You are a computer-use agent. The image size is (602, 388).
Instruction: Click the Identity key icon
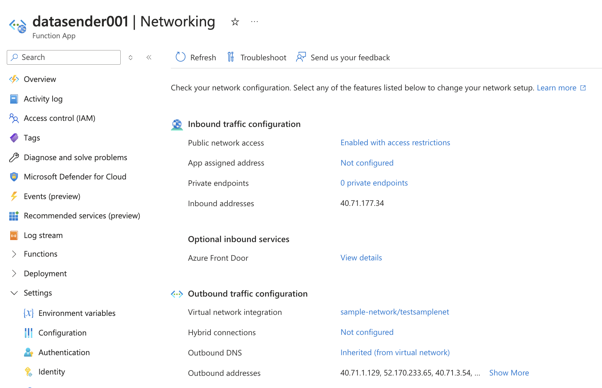pyautogui.click(x=28, y=372)
